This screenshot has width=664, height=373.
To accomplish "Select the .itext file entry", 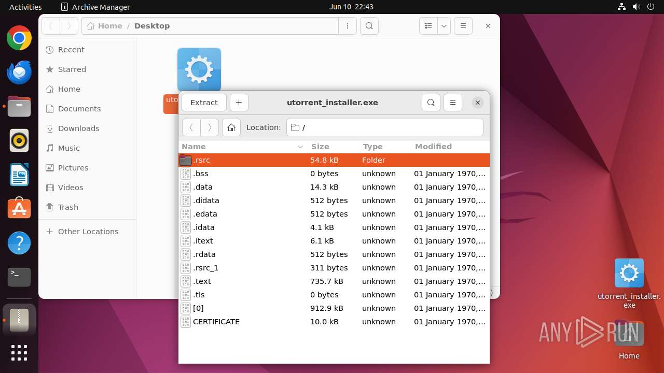I will point(334,241).
